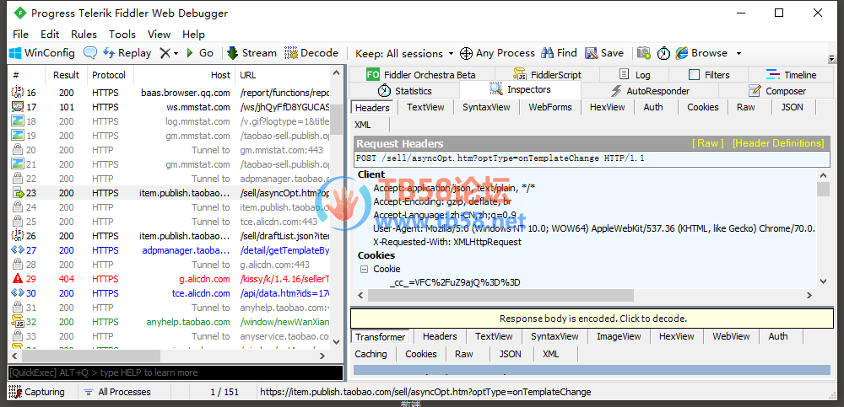Collapse the Cookie tree node
844x407 pixels.
(x=365, y=269)
